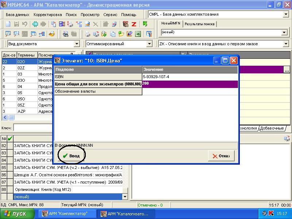The height and width of the screenshot is (219, 292).
Task: Click the printer icon in second toolbar
Action: [x=88, y=34]
